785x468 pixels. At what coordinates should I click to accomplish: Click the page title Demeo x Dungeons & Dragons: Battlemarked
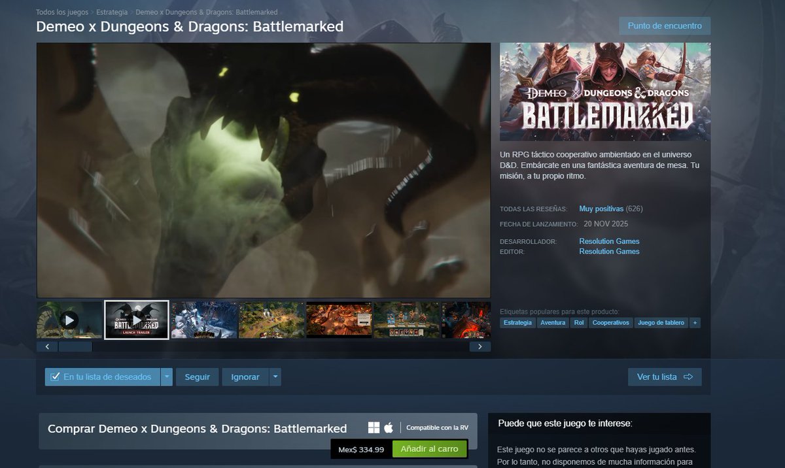[x=190, y=27]
